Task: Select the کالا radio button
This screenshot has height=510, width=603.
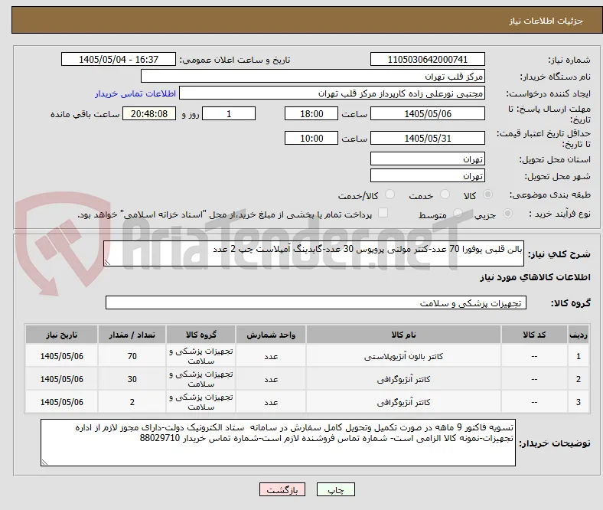Action: [487, 195]
